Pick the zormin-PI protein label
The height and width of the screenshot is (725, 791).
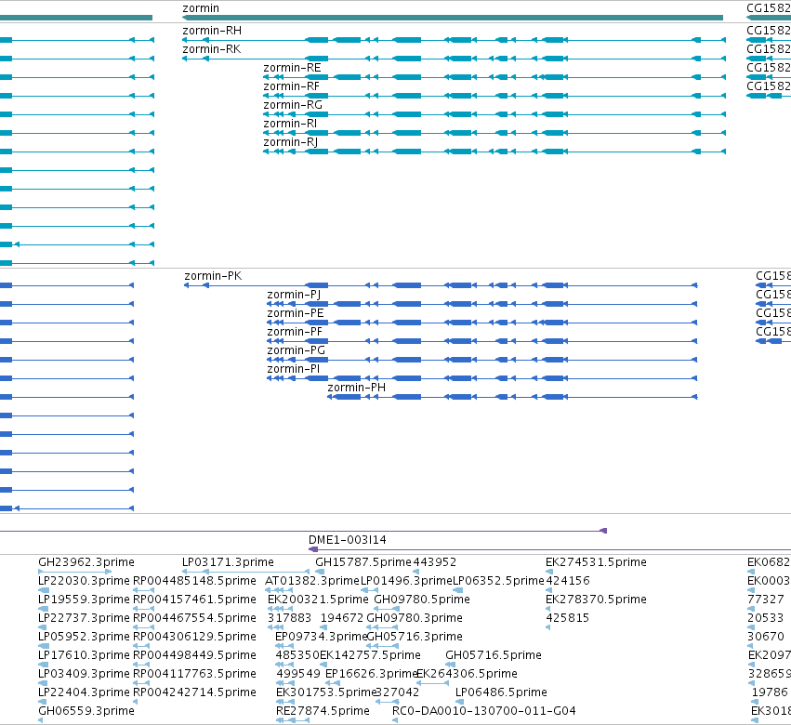(293, 370)
